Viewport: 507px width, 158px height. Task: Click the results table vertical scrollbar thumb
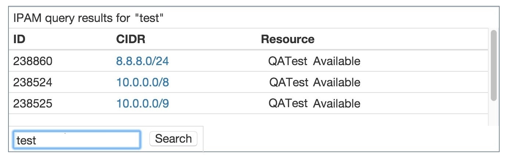493,65
